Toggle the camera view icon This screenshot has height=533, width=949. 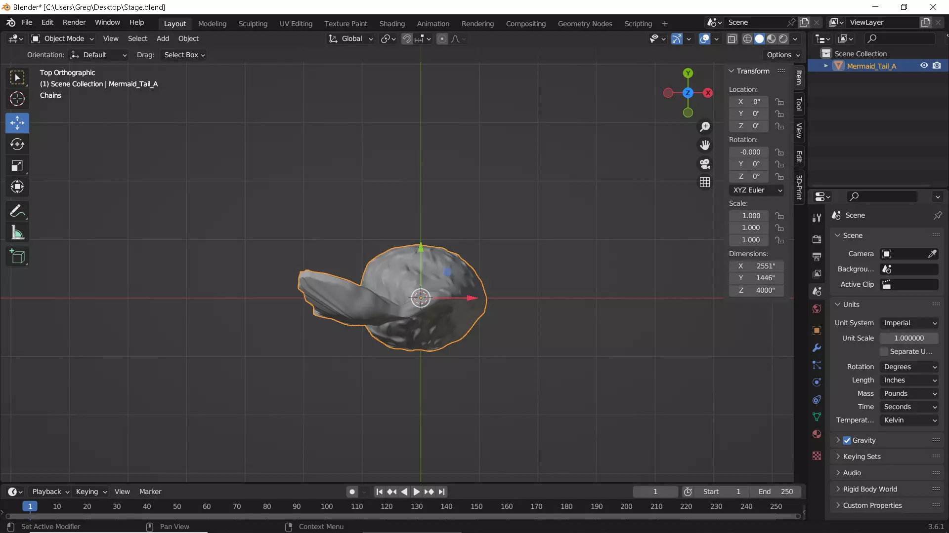(x=705, y=163)
